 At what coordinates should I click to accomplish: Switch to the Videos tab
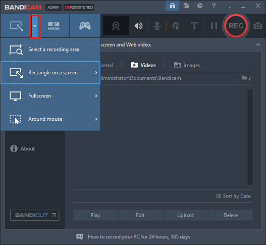143,65
